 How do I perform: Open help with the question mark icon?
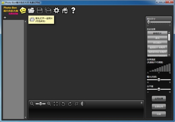pyautogui.click(x=73, y=10)
